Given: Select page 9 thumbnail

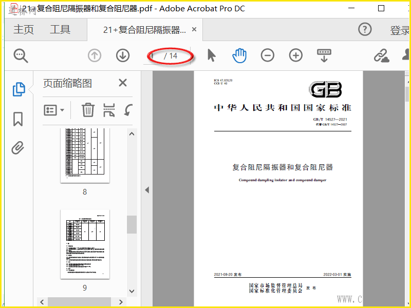Looking at the screenshot, I should pyautogui.click(x=85, y=244).
